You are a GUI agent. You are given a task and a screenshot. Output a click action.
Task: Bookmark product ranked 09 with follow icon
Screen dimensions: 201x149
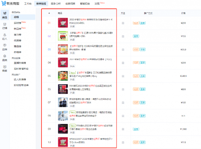click(123, 129)
